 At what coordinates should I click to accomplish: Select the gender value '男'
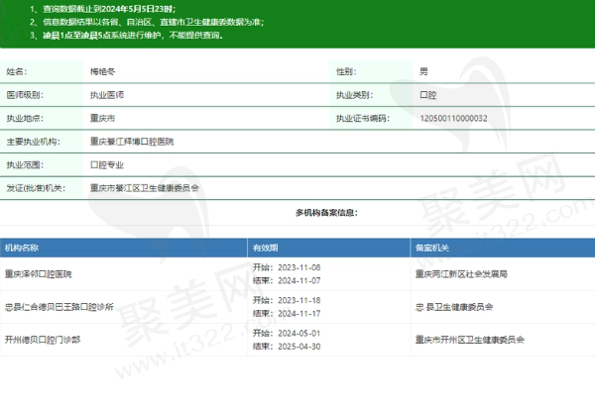point(423,71)
